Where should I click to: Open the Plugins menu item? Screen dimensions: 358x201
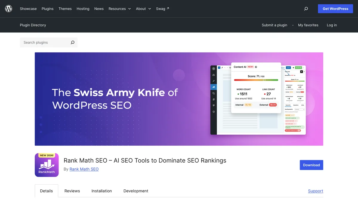point(48,9)
